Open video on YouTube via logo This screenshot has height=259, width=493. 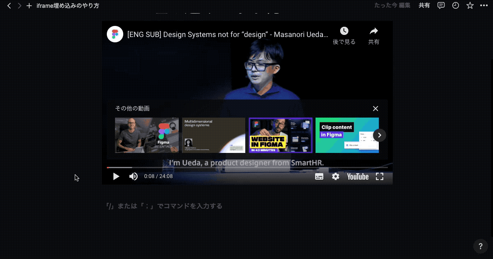point(357,176)
